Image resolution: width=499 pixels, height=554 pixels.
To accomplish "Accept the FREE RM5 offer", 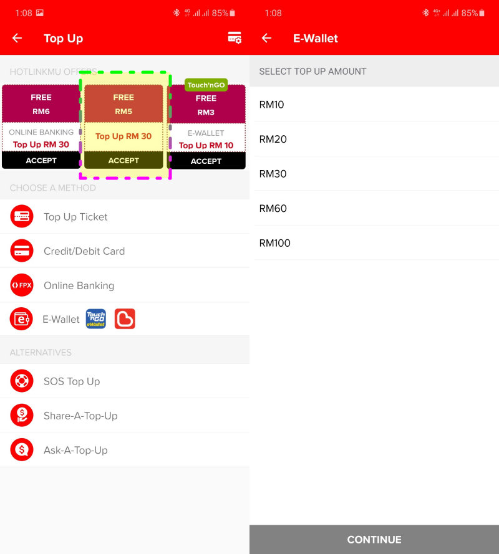I will pos(124,160).
